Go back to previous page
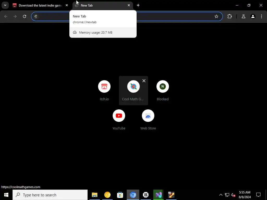 (6, 16)
